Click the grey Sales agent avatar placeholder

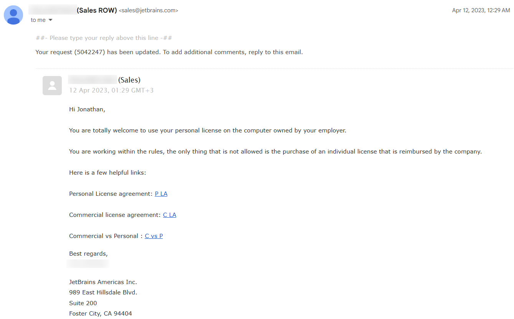pyautogui.click(x=52, y=86)
